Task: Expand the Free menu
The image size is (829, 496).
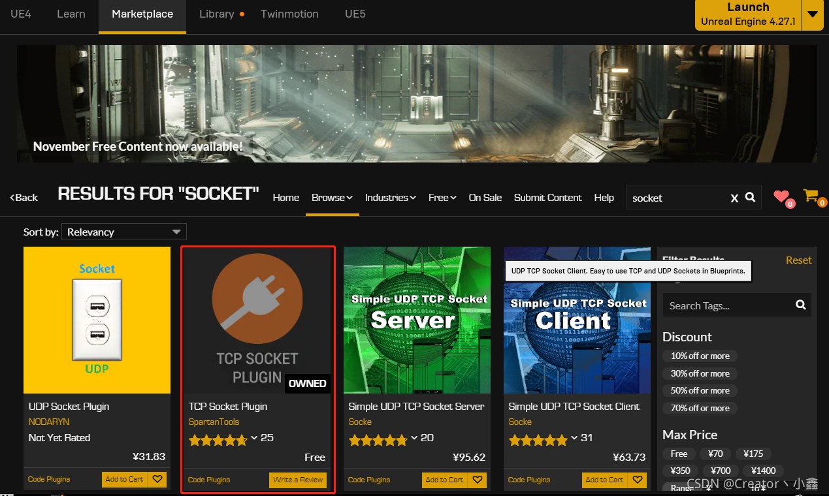Action: 442,197
